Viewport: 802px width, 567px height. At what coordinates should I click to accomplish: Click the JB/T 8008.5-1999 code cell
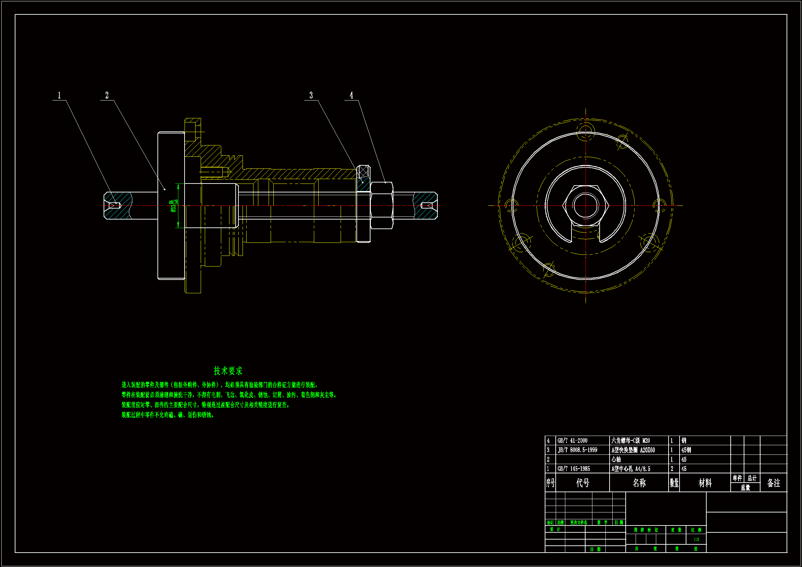pyautogui.click(x=577, y=450)
